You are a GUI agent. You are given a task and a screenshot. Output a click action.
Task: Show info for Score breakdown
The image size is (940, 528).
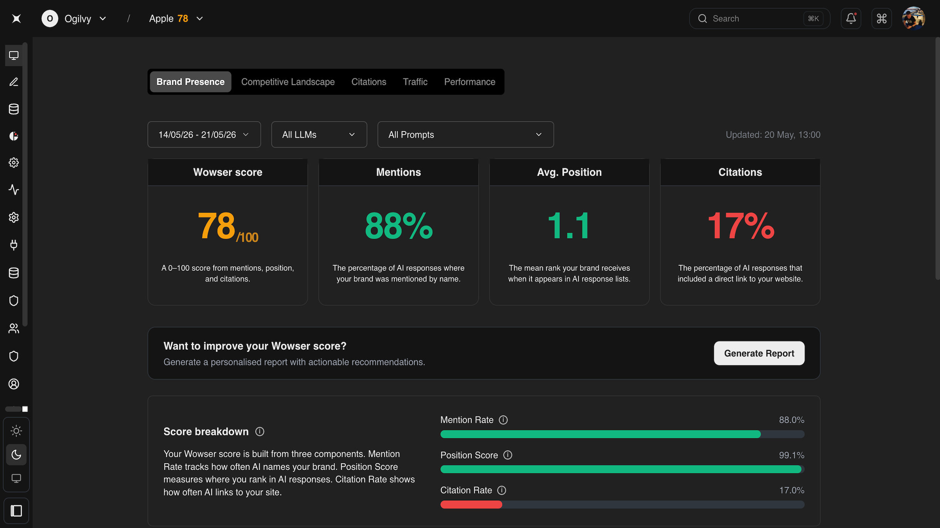click(x=260, y=432)
